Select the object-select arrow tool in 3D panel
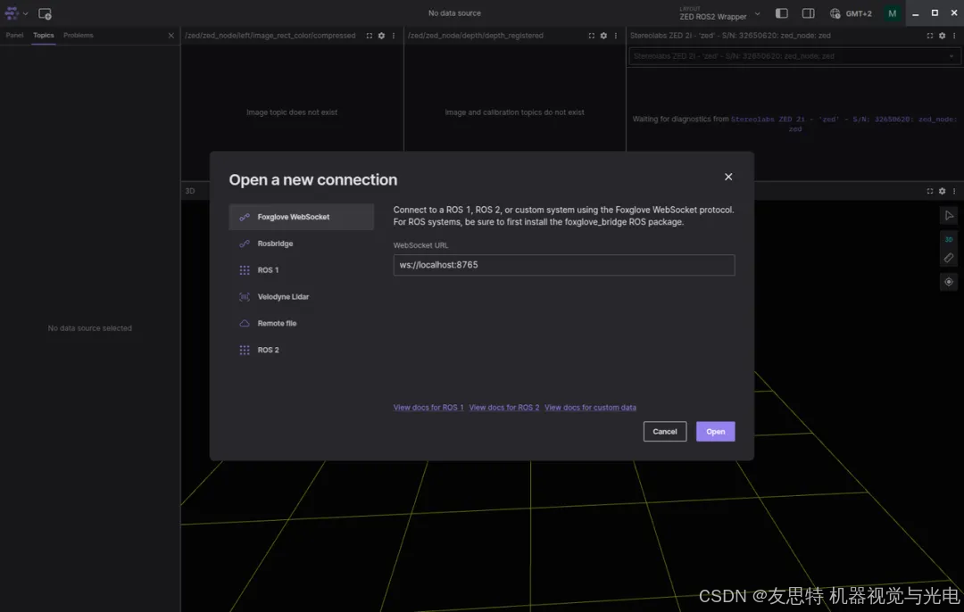 pos(949,216)
